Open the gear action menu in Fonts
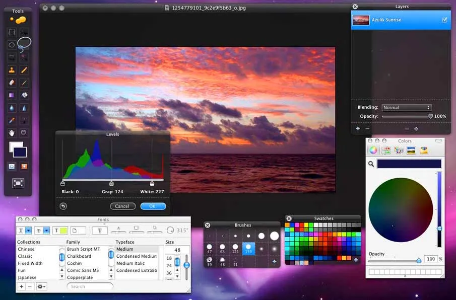 point(41,286)
